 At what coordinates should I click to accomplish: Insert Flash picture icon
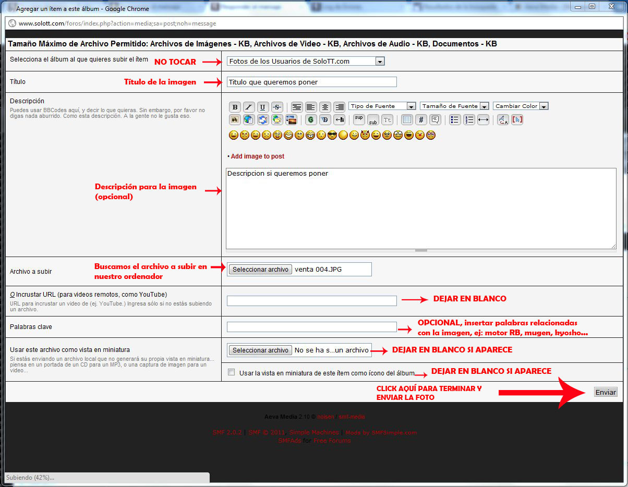tap(291, 119)
